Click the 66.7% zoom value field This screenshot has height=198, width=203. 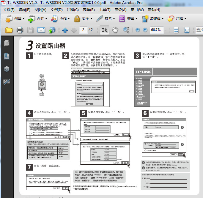[157, 30]
